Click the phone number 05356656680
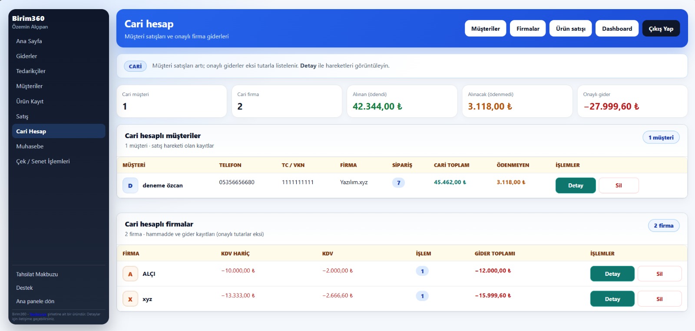695x331 pixels. pos(237,182)
